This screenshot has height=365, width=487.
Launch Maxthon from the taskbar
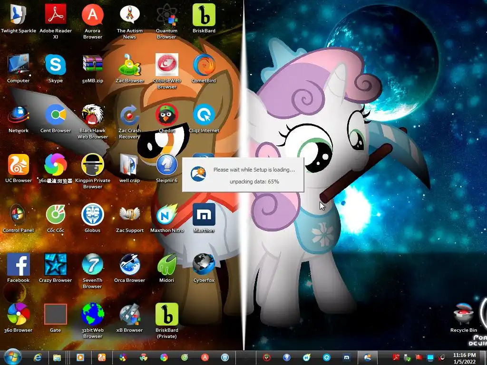(347, 358)
